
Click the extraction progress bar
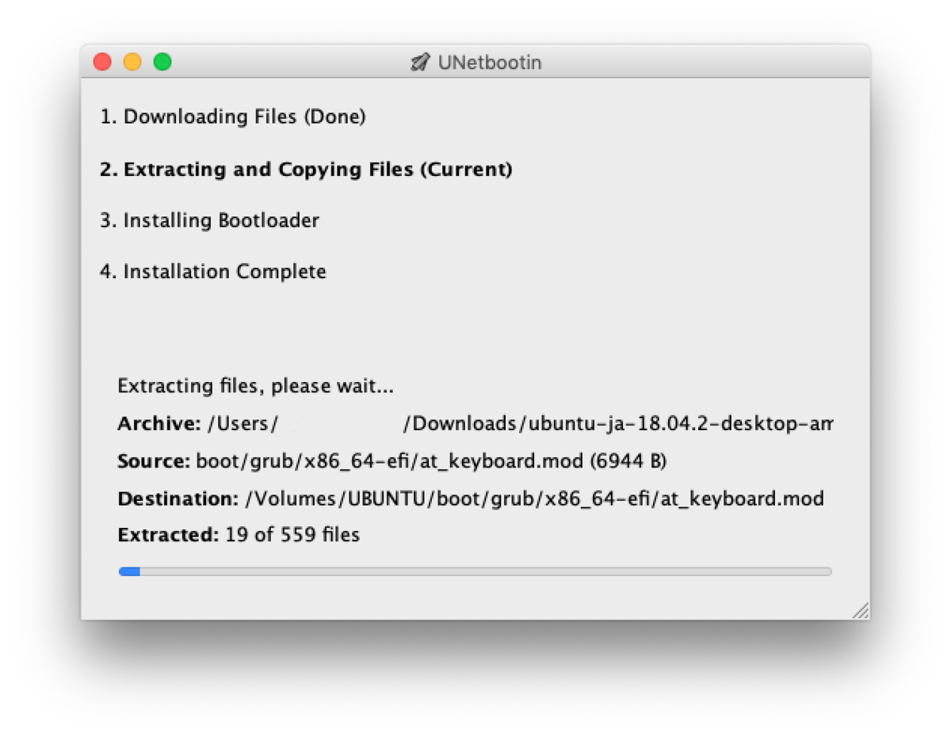click(475, 571)
